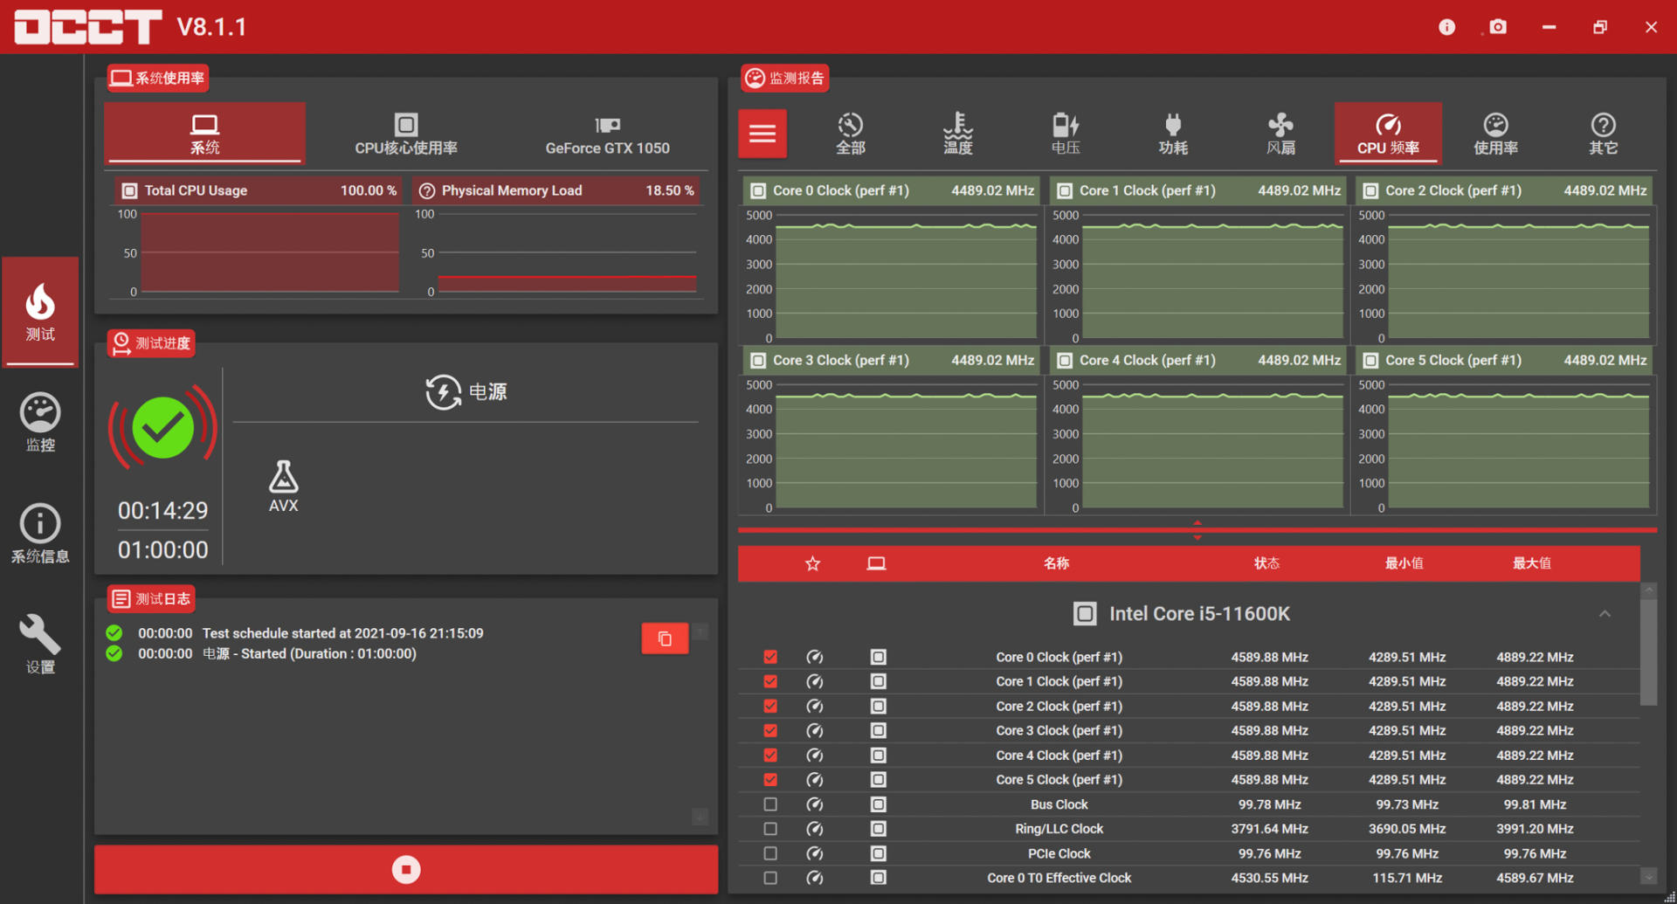Click the red splitter handle between graphs and table
The height and width of the screenshot is (904, 1677).
(x=1197, y=530)
